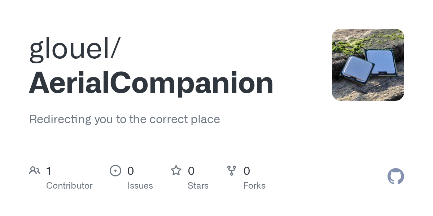
Task: Click the Stars label
Action: click(x=198, y=186)
